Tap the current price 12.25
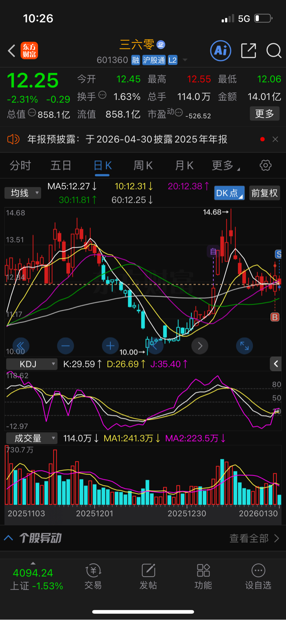Viewport: 286px width, 620px height. (x=33, y=81)
